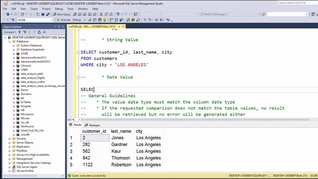The image size is (318, 179).
Task: Expand the Security folder node
Action: [9, 139]
